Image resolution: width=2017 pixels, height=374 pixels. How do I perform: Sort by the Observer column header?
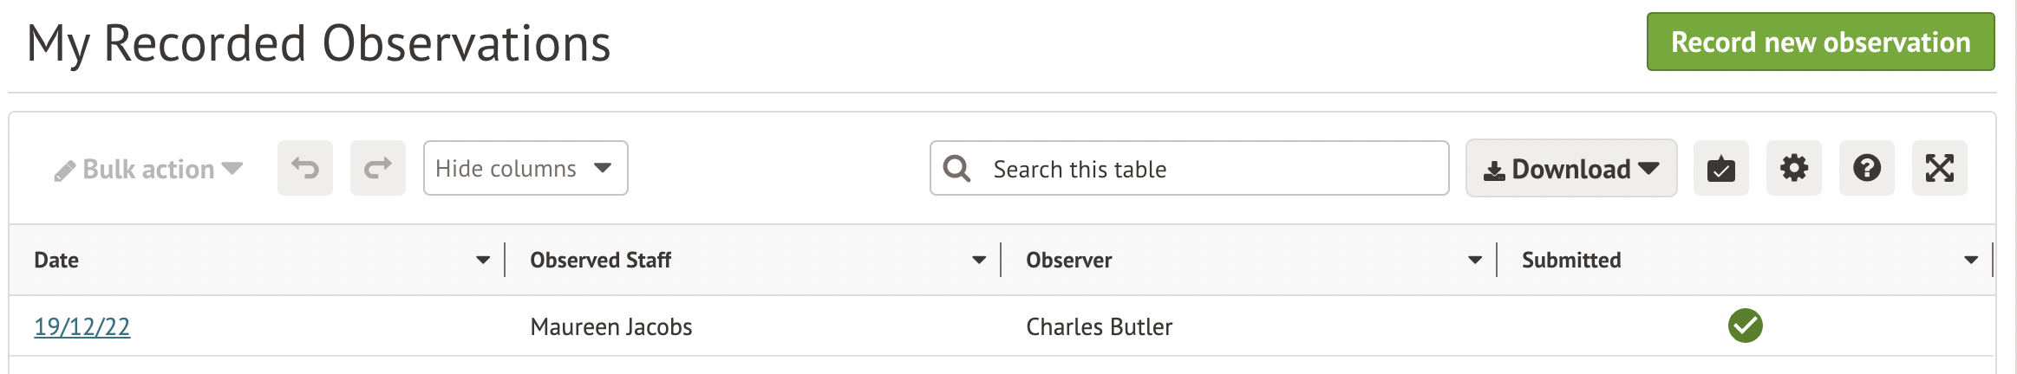pos(1069,260)
